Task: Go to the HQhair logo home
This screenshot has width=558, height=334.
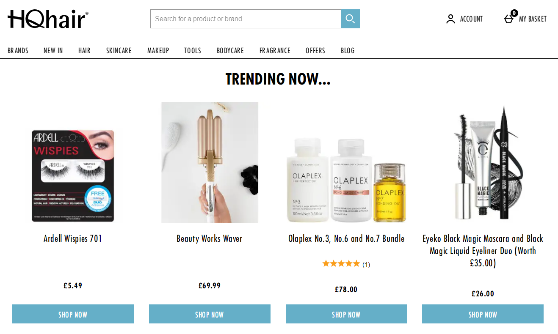Action: click(x=48, y=19)
